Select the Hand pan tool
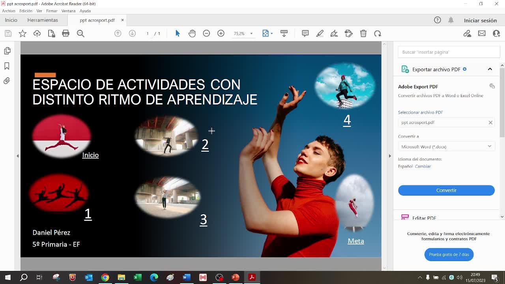This screenshot has height=284, width=505. (x=192, y=34)
